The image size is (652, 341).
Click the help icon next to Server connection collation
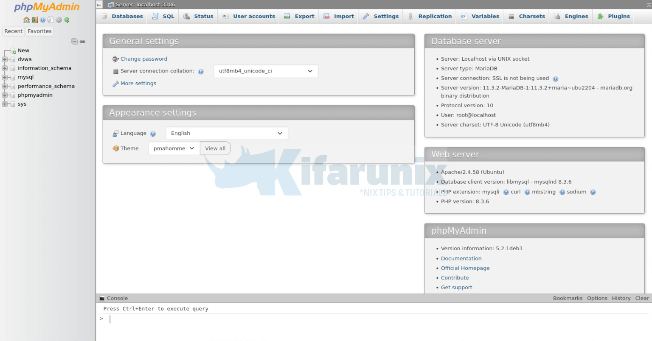200,71
